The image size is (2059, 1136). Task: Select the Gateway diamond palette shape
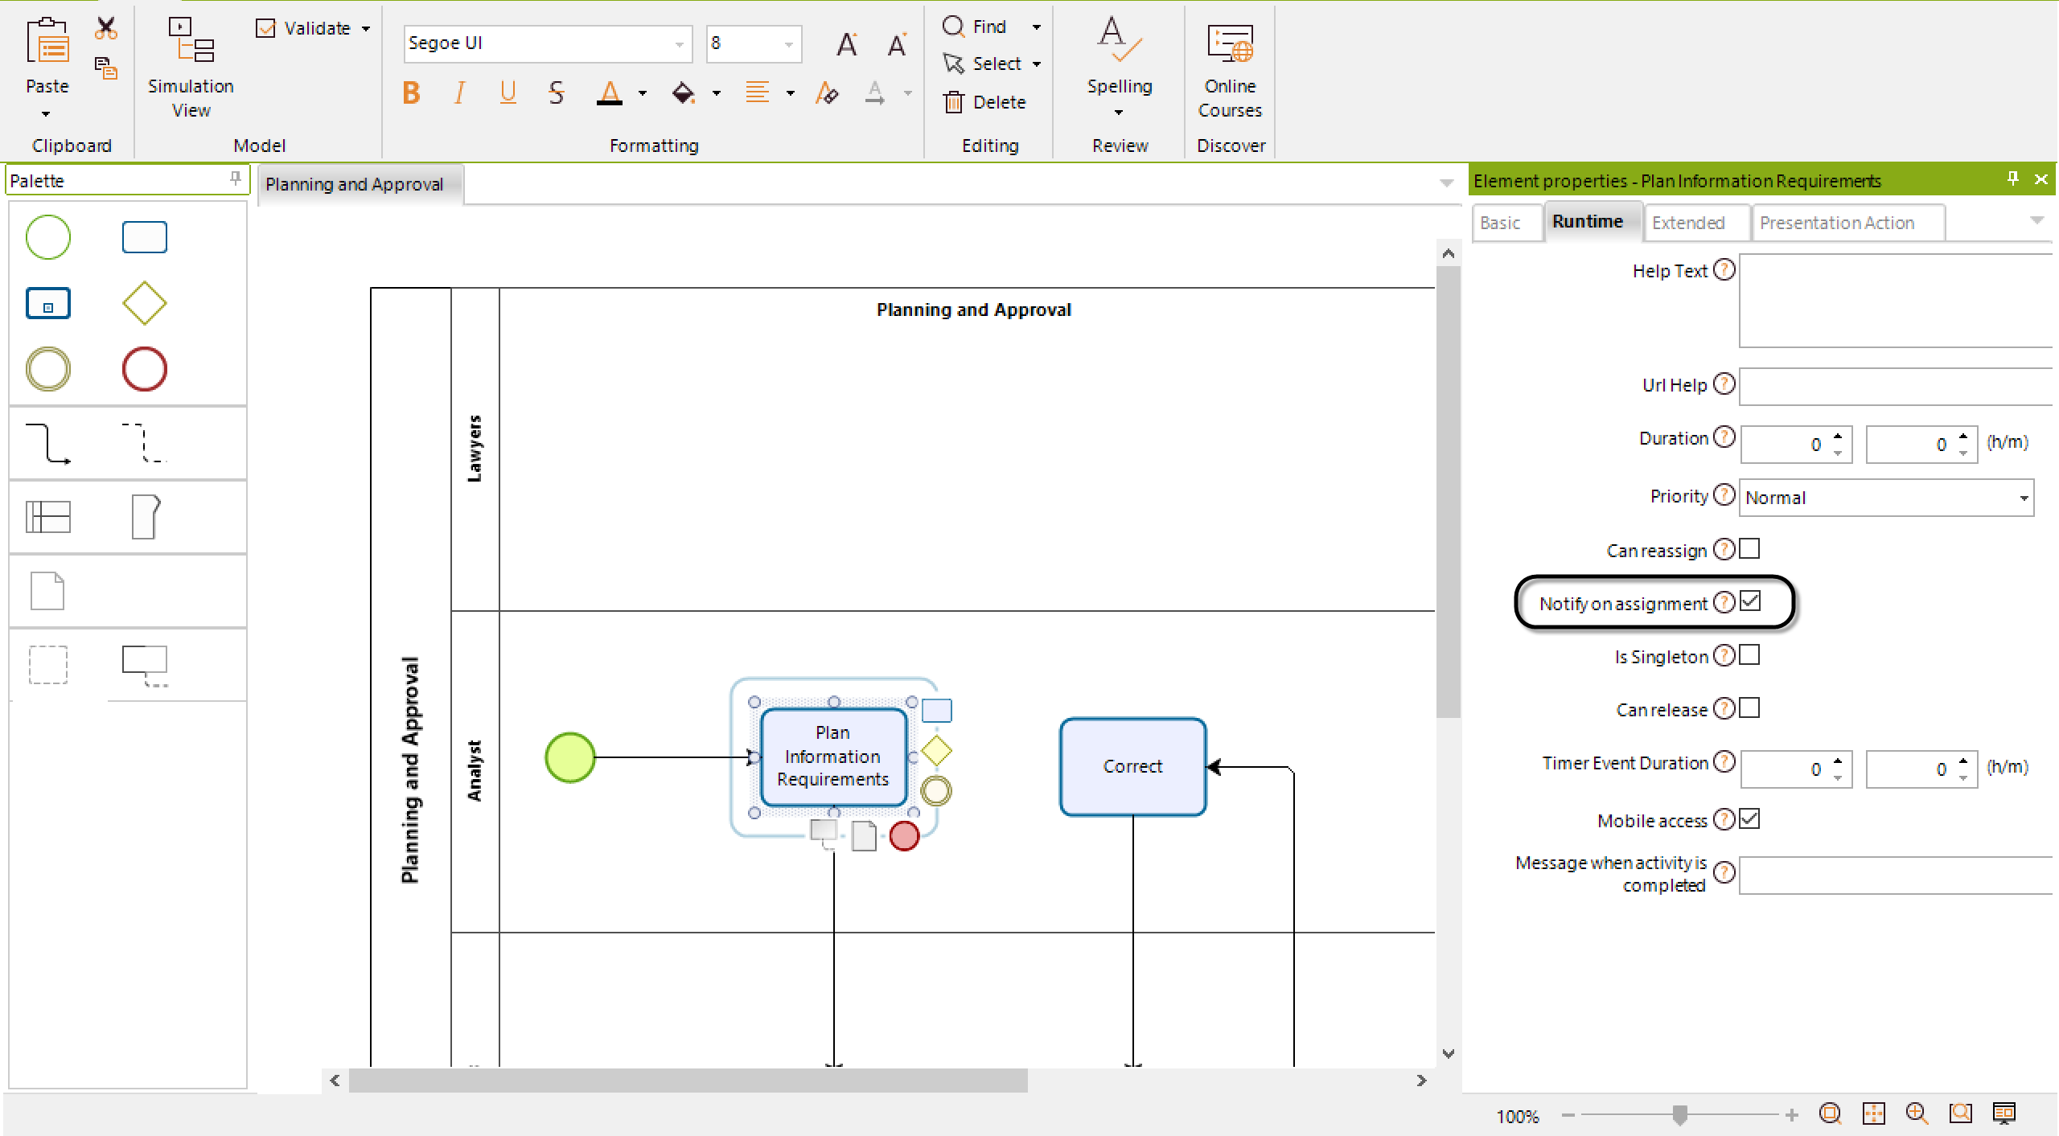145,303
